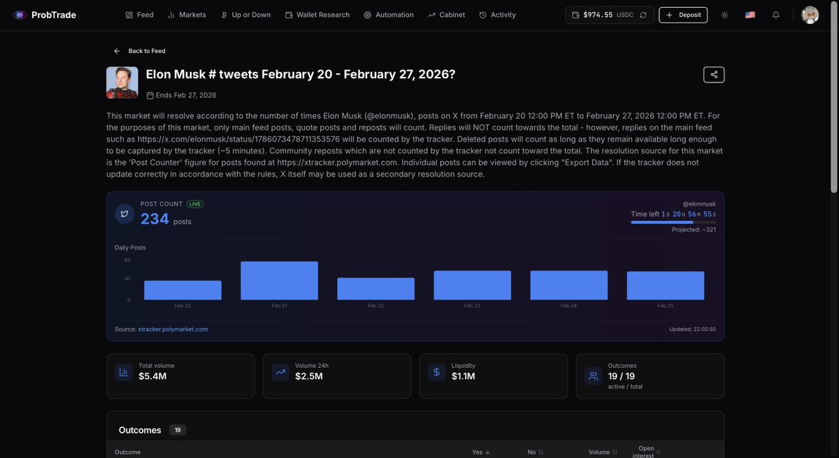Click the Projected ~321 text
This screenshot has height=458, width=839.
click(x=694, y=229)
